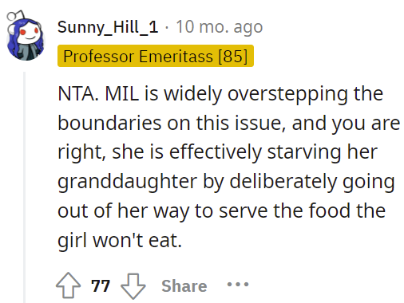Click the '10 mo. ago' timestamp
404x303 pixels.
click(x=220, y=27)
